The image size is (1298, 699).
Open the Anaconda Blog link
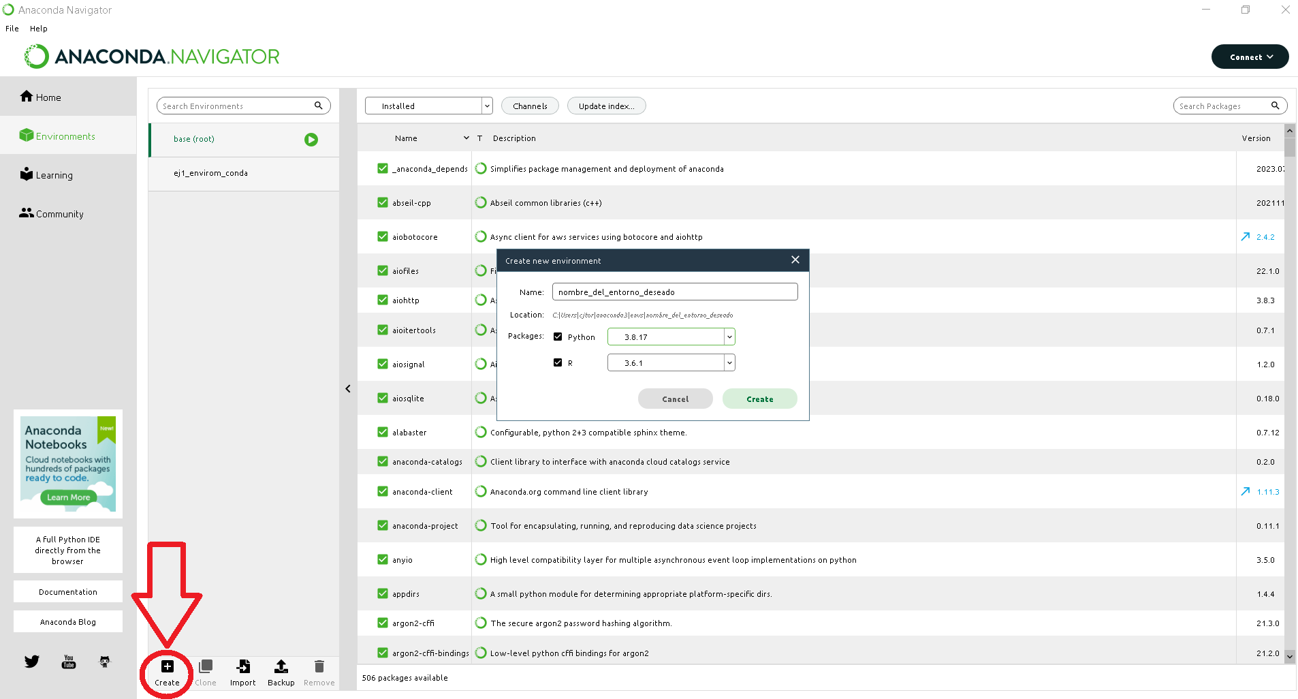[x=68, y=621]
